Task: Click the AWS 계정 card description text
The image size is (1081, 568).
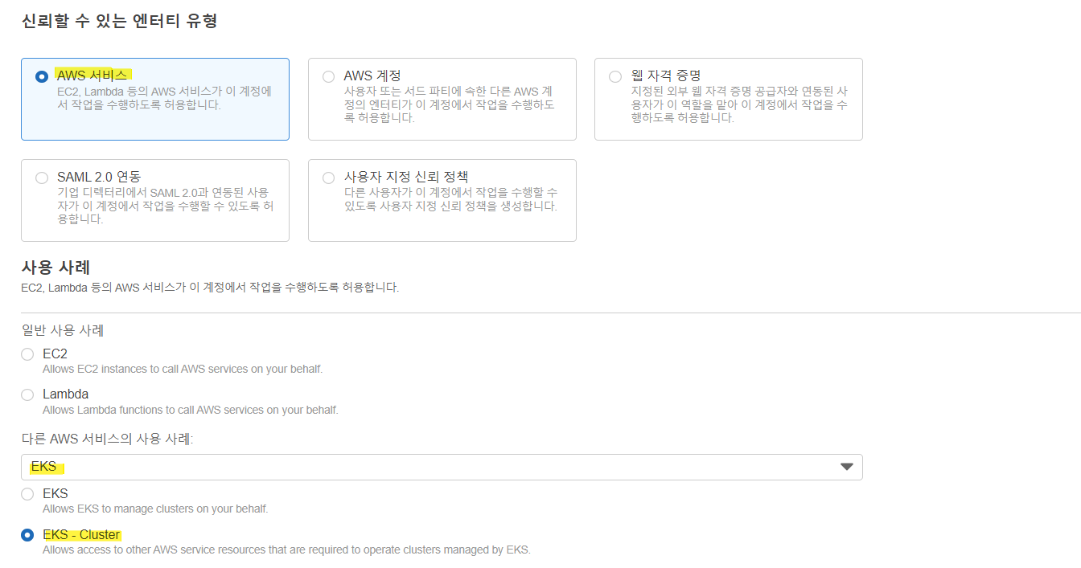Action: click(450, 104)
